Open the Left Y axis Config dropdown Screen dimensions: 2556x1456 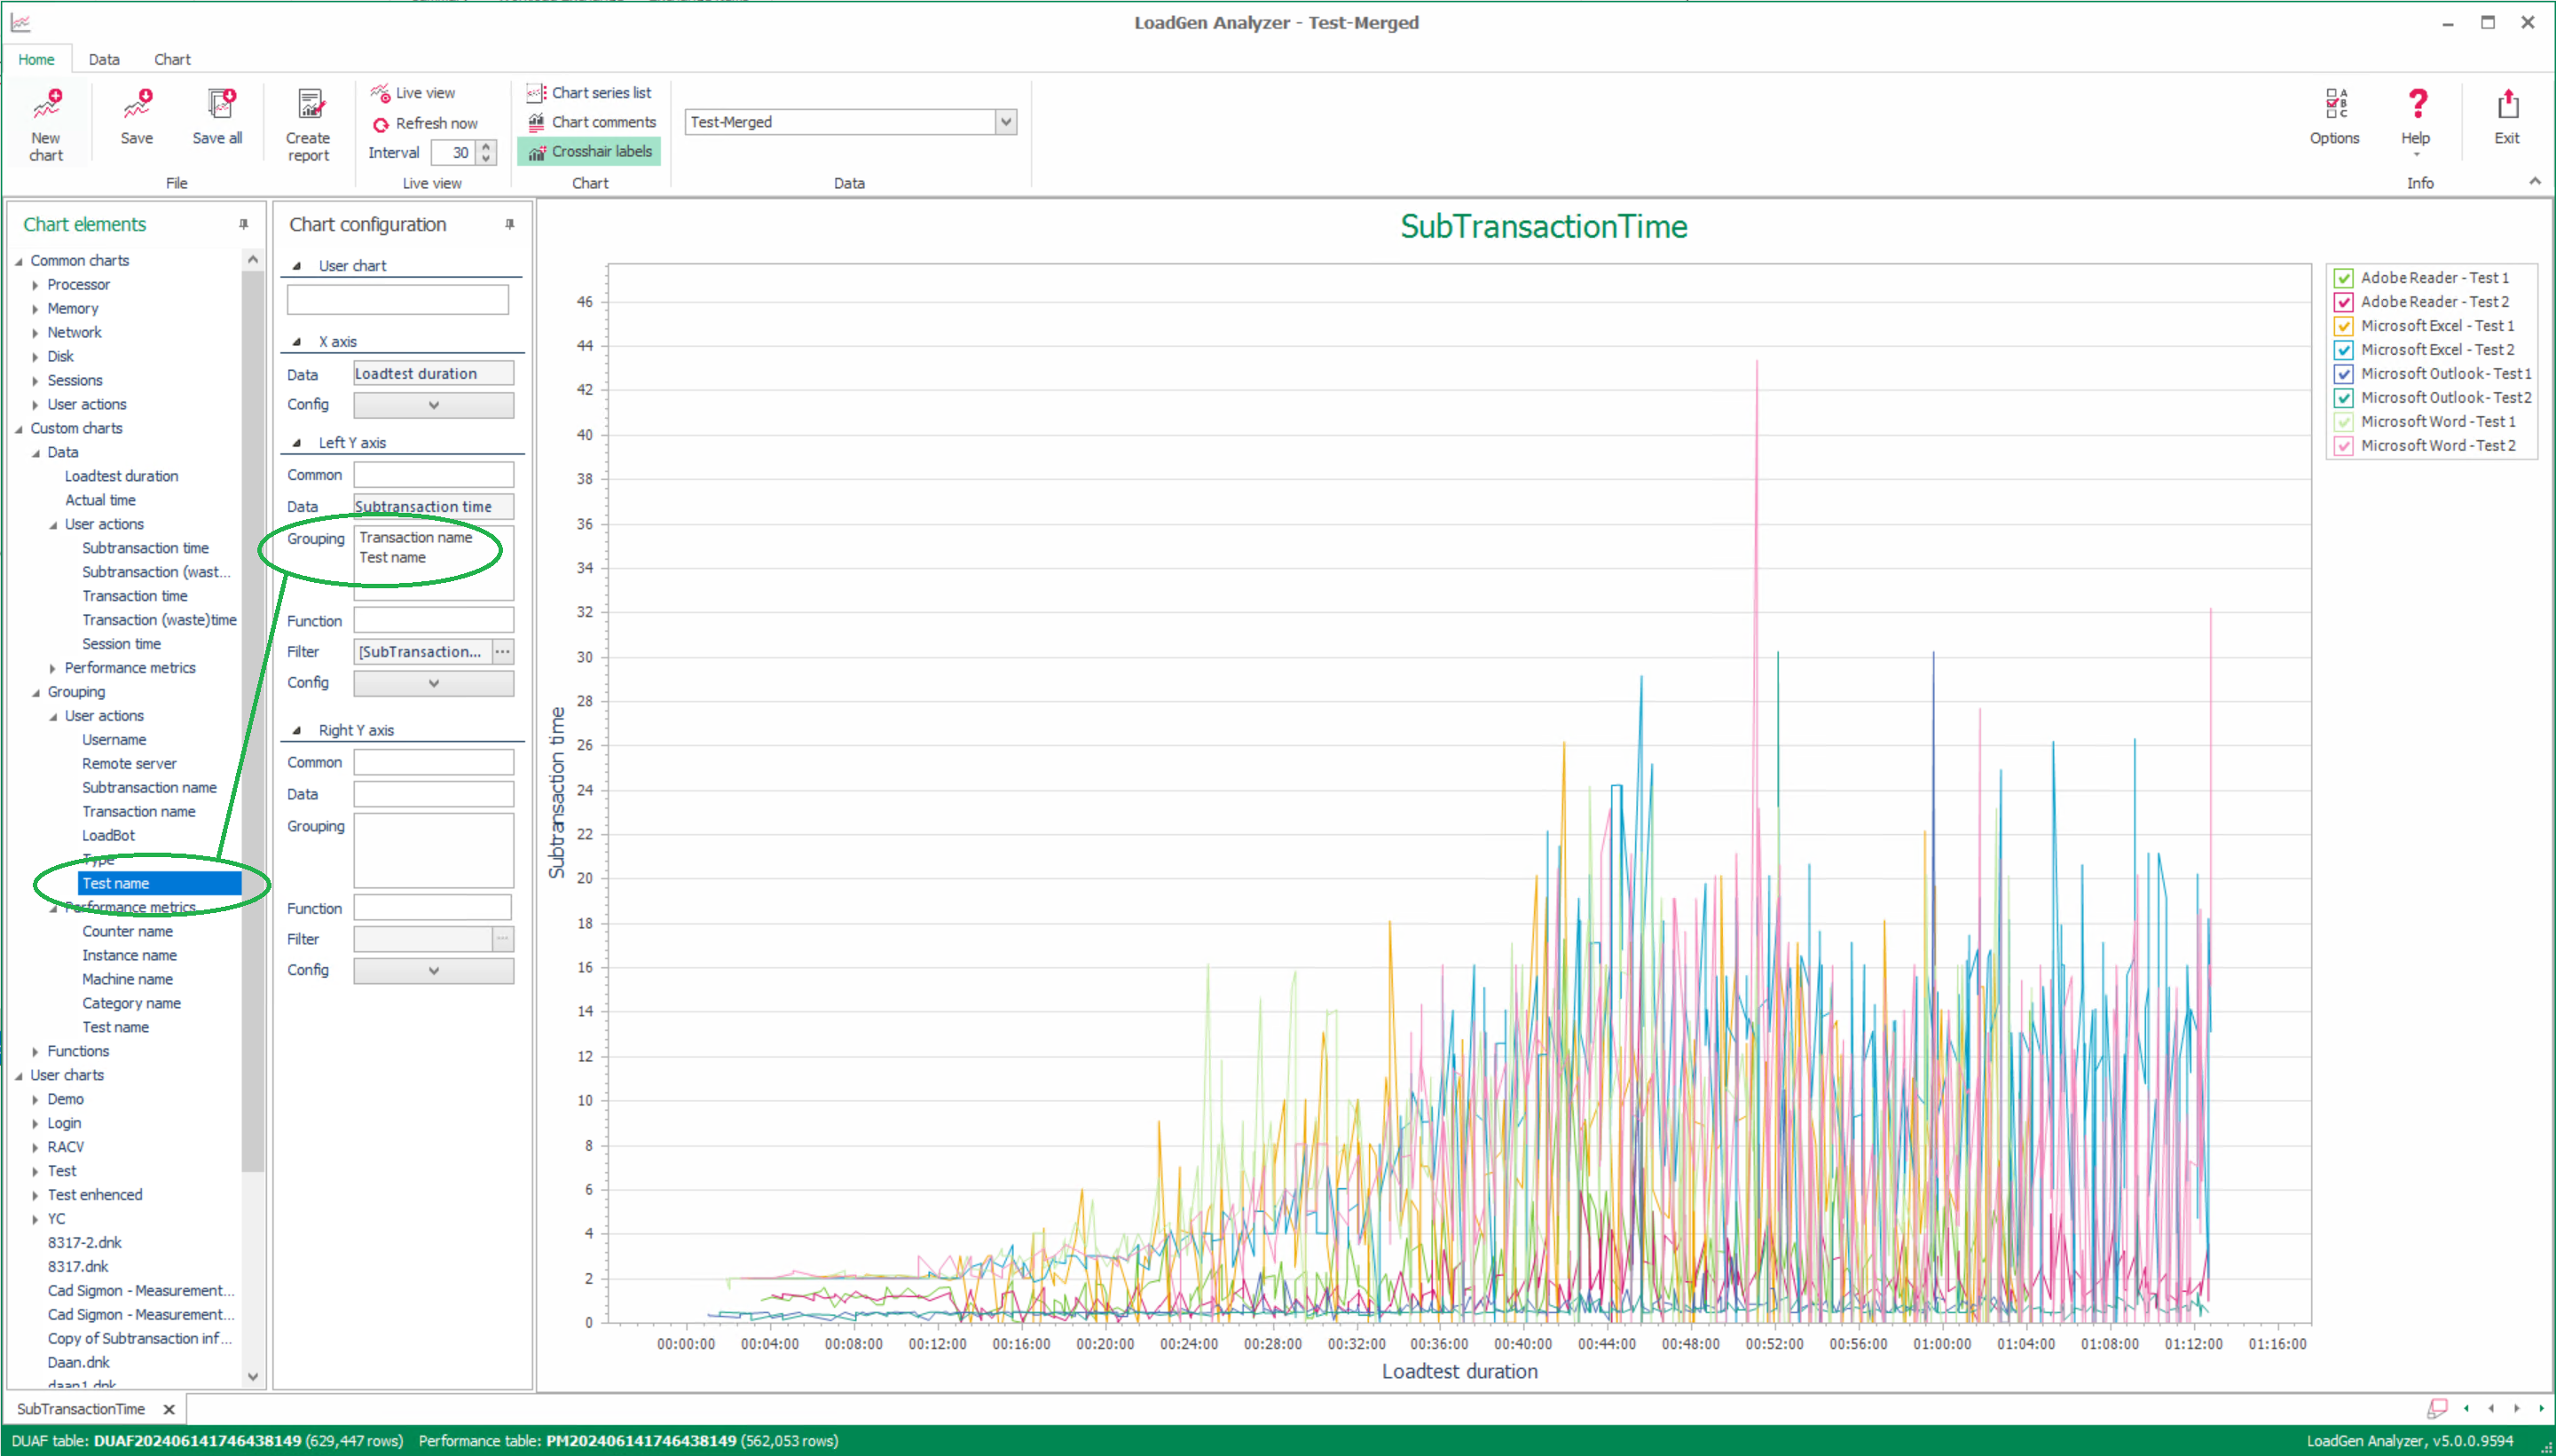(x=434, y=683)
